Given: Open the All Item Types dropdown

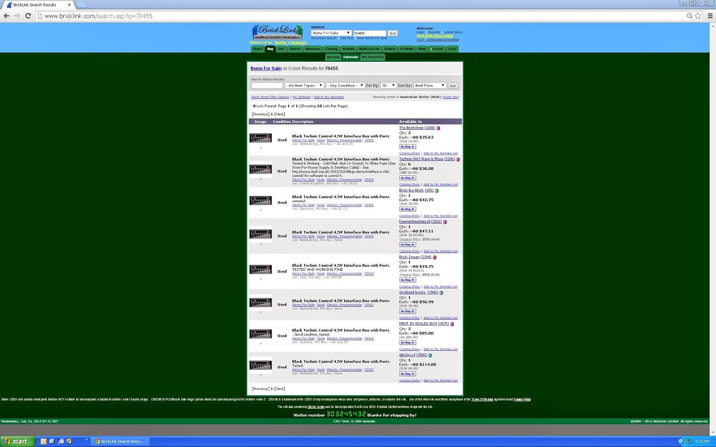Looking at the screenshot, I should click(304, 85).
